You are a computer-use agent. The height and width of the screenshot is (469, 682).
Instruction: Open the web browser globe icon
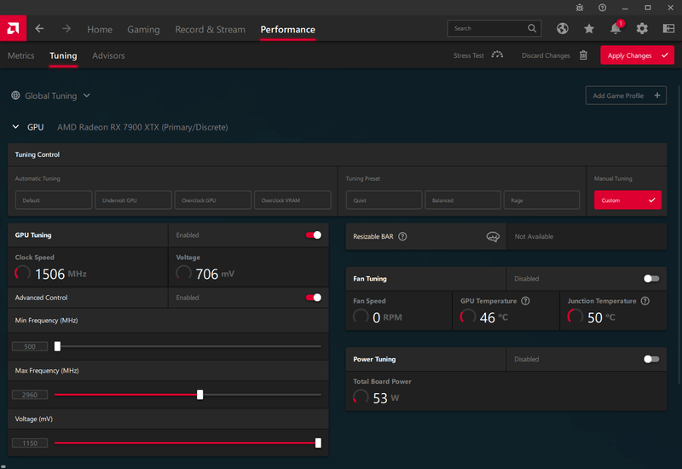[x=563, y=29]
